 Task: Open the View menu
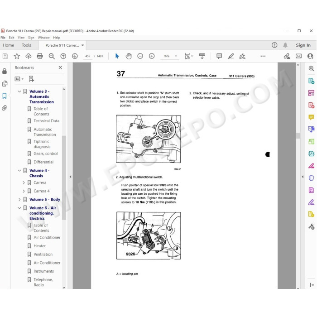21,38
